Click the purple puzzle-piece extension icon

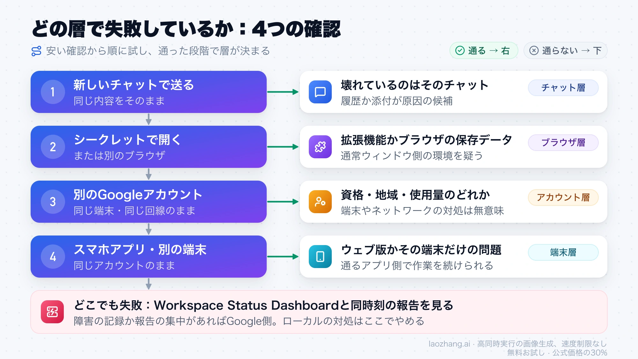(320, 147)
